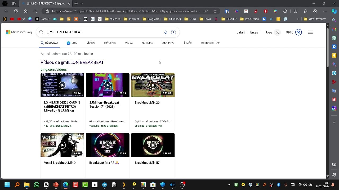339x190 pixels.
Task: Open the LO MEJOR DE DJ KARPIN video title
Action: 62,106
